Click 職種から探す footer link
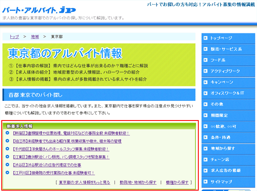257x191 pixels. [177, 182]
